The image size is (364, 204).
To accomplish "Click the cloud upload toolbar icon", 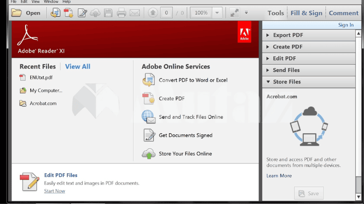I will pos(95,12).
